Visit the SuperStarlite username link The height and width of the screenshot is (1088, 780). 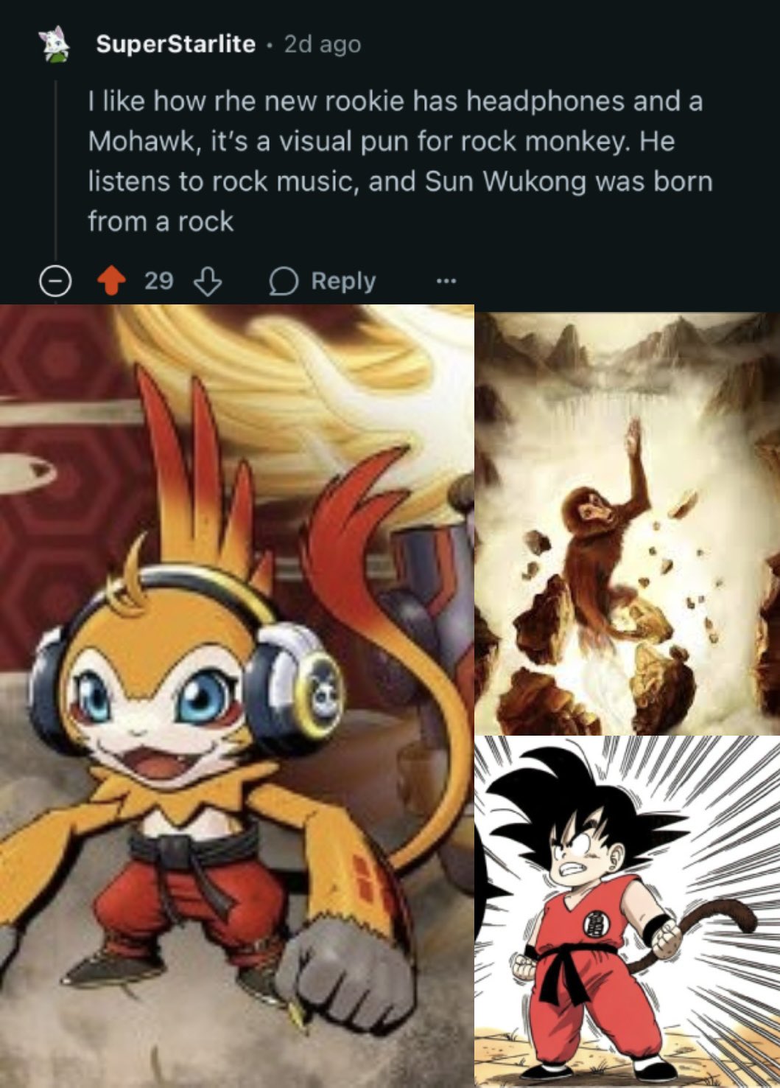(x=176, y=44)
